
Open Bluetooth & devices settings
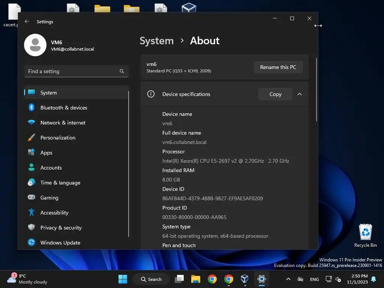click(76, 108)
